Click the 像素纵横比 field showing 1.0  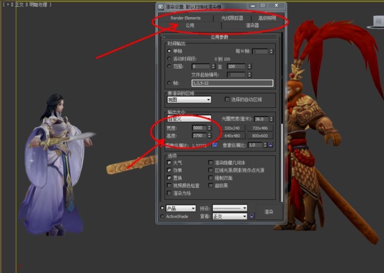pos(255,145)
